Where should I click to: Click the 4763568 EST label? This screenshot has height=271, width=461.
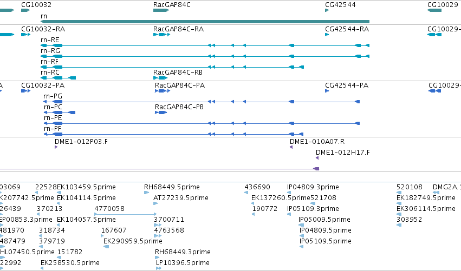169,231
